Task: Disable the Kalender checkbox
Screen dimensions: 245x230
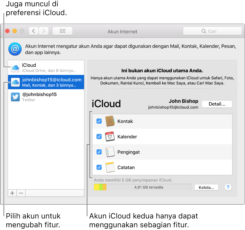Action: coord(99,136)
